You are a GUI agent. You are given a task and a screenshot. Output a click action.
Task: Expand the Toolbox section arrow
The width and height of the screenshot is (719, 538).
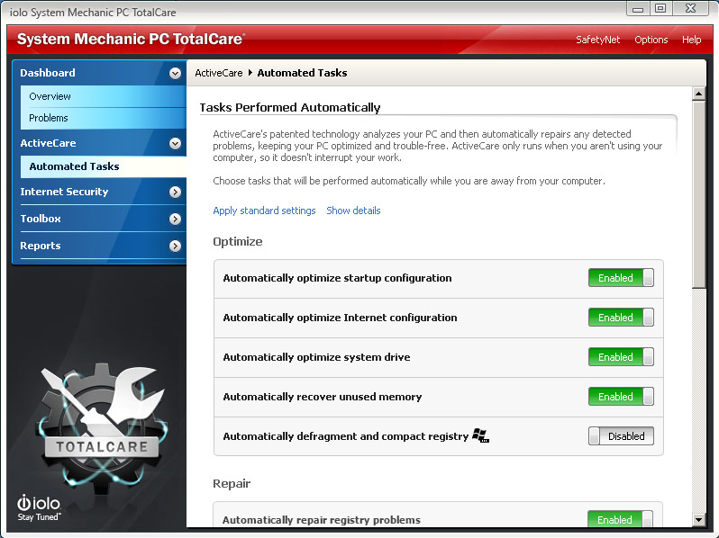tap(175, 219)
